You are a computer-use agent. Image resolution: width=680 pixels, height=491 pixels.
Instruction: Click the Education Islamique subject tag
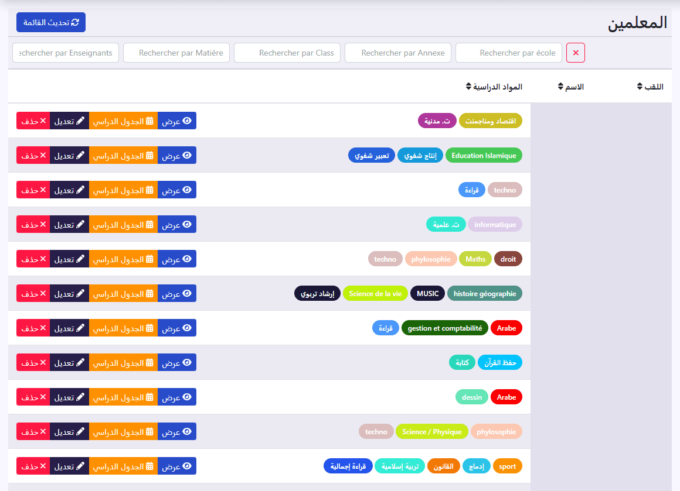click(x=484, y=156)
